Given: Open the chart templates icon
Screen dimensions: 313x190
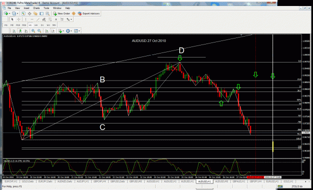Looking at the screenshot, I should coord(76,31).
